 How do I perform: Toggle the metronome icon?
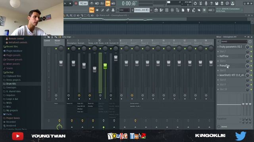(x=92, y=3)
